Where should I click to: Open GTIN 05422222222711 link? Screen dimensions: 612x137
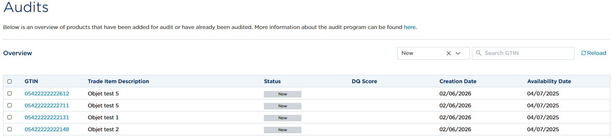pos(47,106)
